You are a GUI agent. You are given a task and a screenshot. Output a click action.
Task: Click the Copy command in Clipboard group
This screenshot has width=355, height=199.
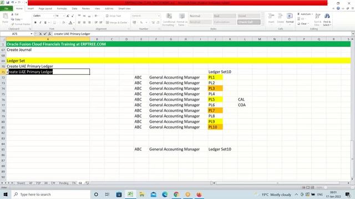tap(16, 19)
